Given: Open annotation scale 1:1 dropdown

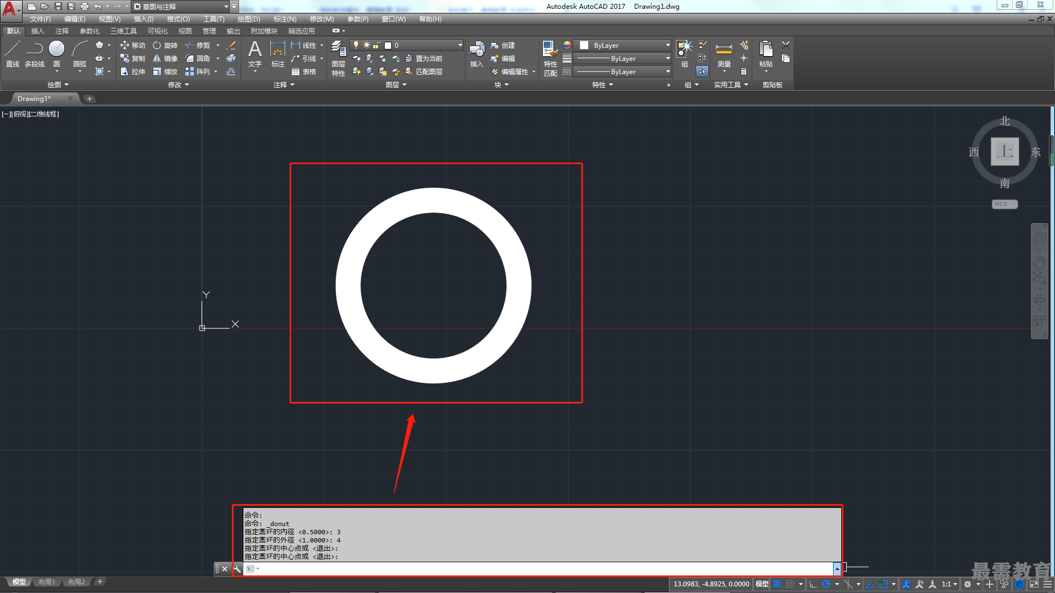Looking at the screenshot, I should click(949, 584).
